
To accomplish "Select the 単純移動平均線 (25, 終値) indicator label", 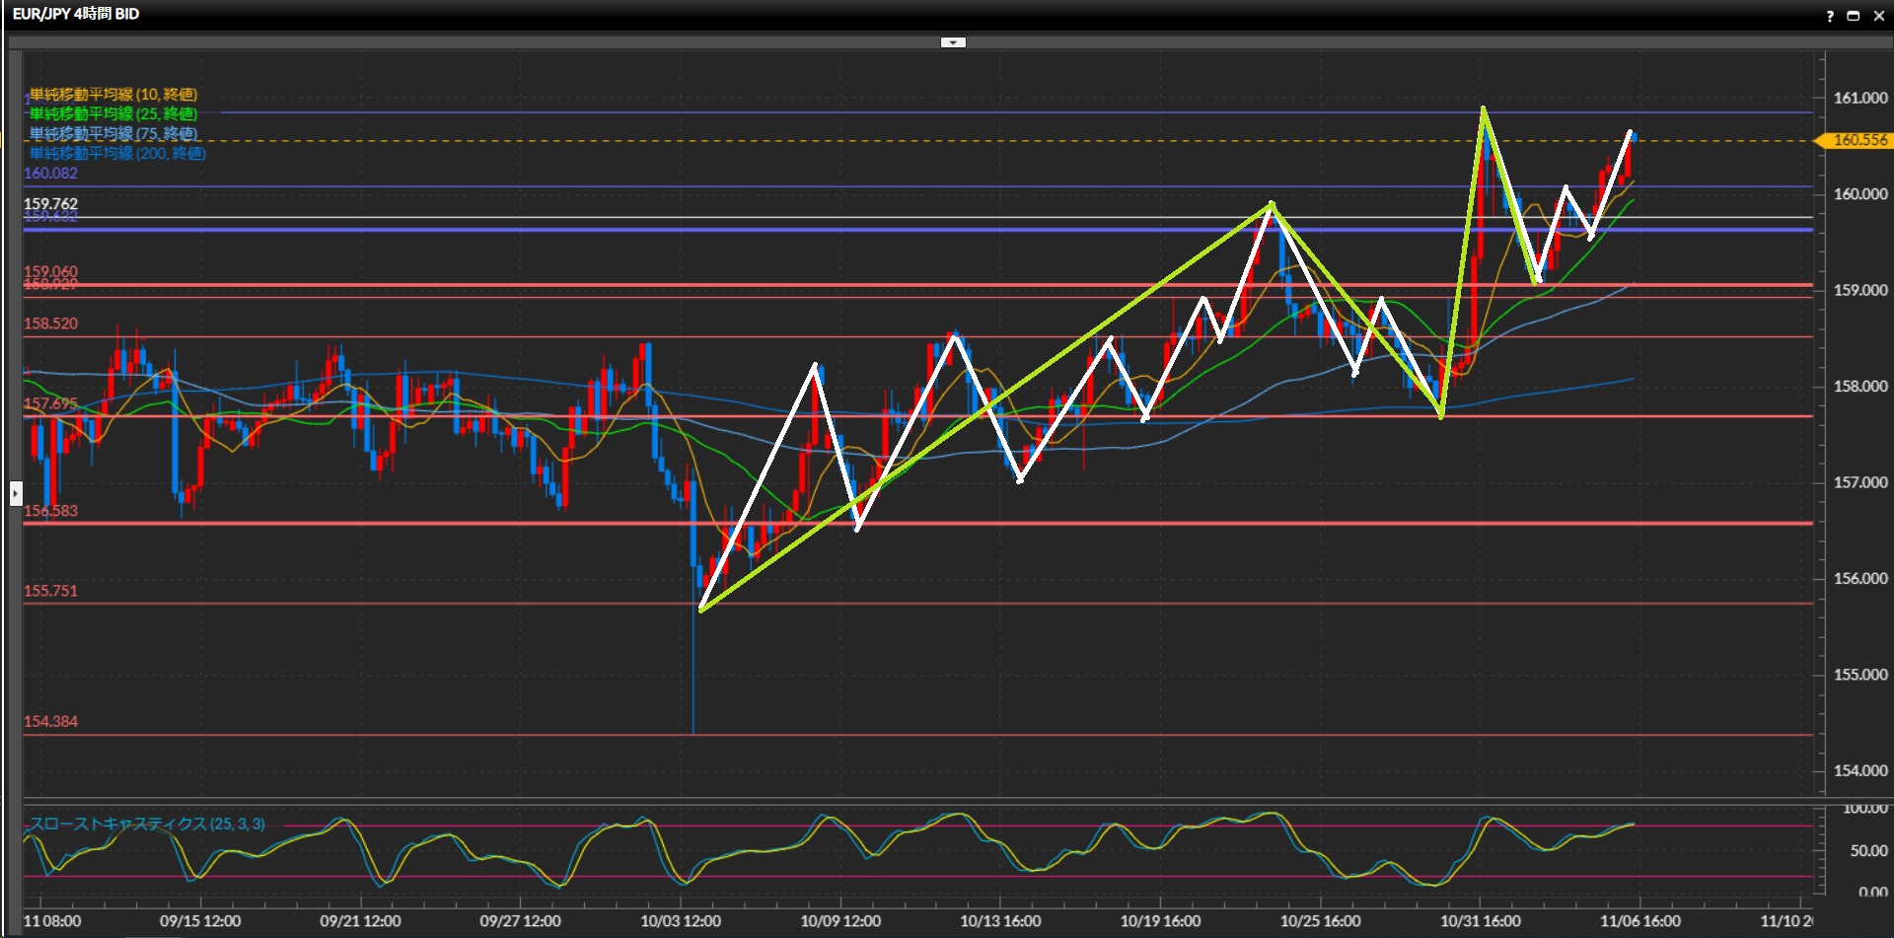I will pyautogui.click(x=113, y=114).
